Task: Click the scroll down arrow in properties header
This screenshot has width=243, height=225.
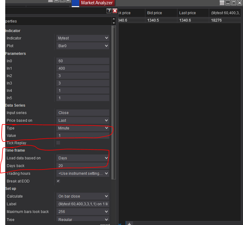Action: point(114,23)
